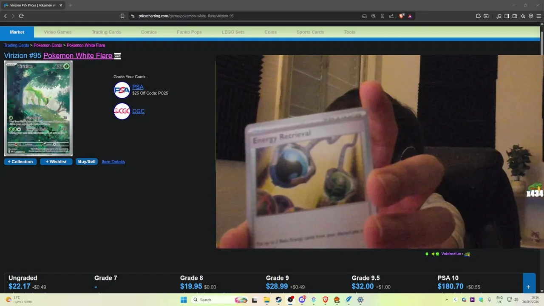Click the share icon in address bar
Screen dimensions: 544x306
[x=391, y=16]
